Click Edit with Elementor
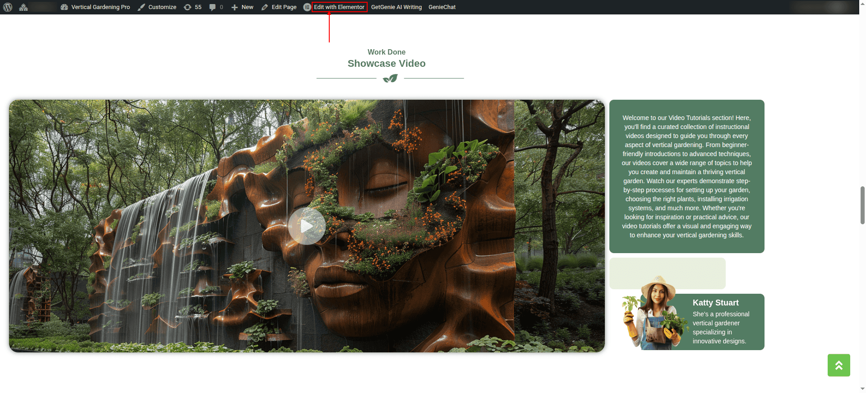Screen dimensions: 866x393 tap(339, 7)
